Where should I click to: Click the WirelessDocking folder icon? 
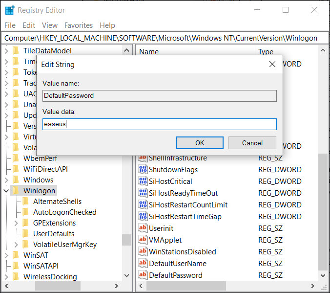pos(16,276)
